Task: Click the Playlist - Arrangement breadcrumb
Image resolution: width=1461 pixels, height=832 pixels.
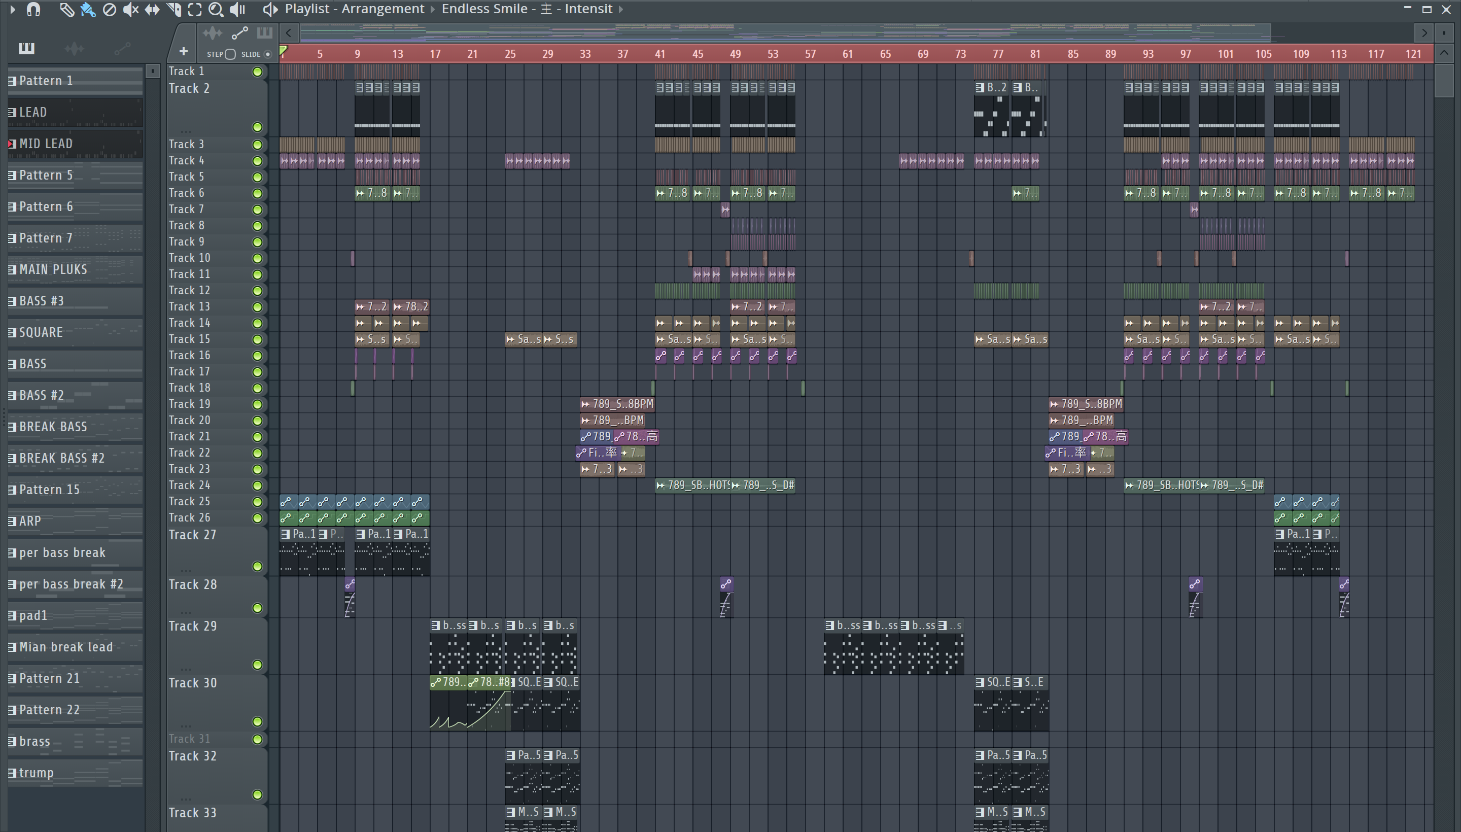Action: [354, 9]
